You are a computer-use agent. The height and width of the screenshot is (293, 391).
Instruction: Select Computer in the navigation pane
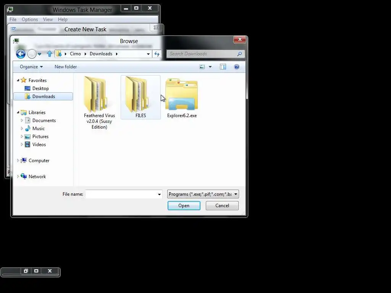[39, 161]
